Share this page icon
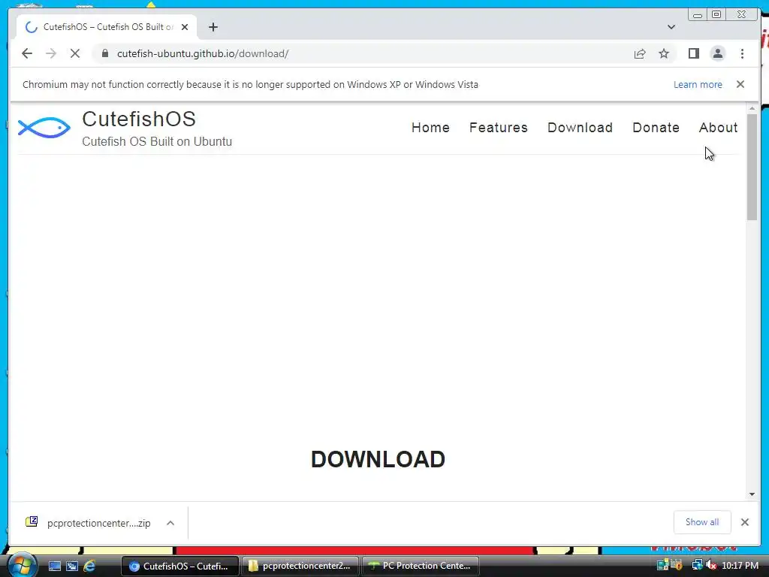769x577 pixels. [x=640, y=53]
